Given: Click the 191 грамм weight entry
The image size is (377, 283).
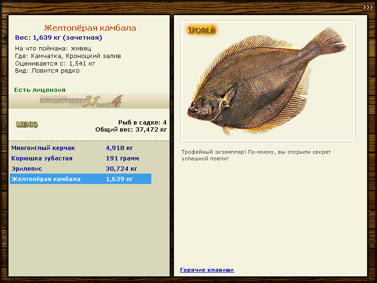Looking at the screenshot, I should click(x=123, y=158).
